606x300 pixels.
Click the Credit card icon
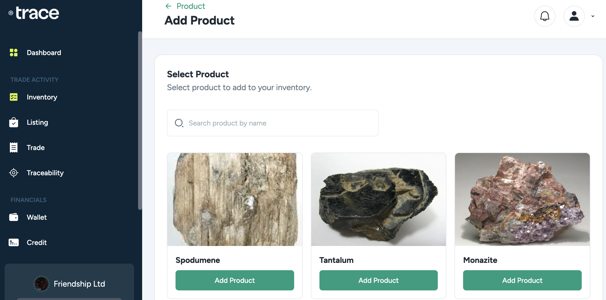pos(14,242)
